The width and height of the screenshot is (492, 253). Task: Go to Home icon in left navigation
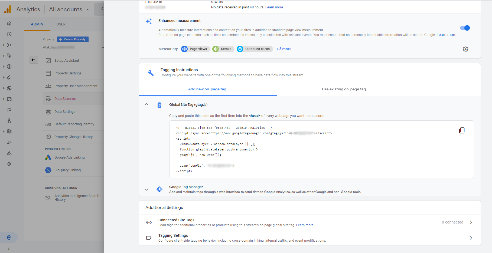tap(9, 23)
